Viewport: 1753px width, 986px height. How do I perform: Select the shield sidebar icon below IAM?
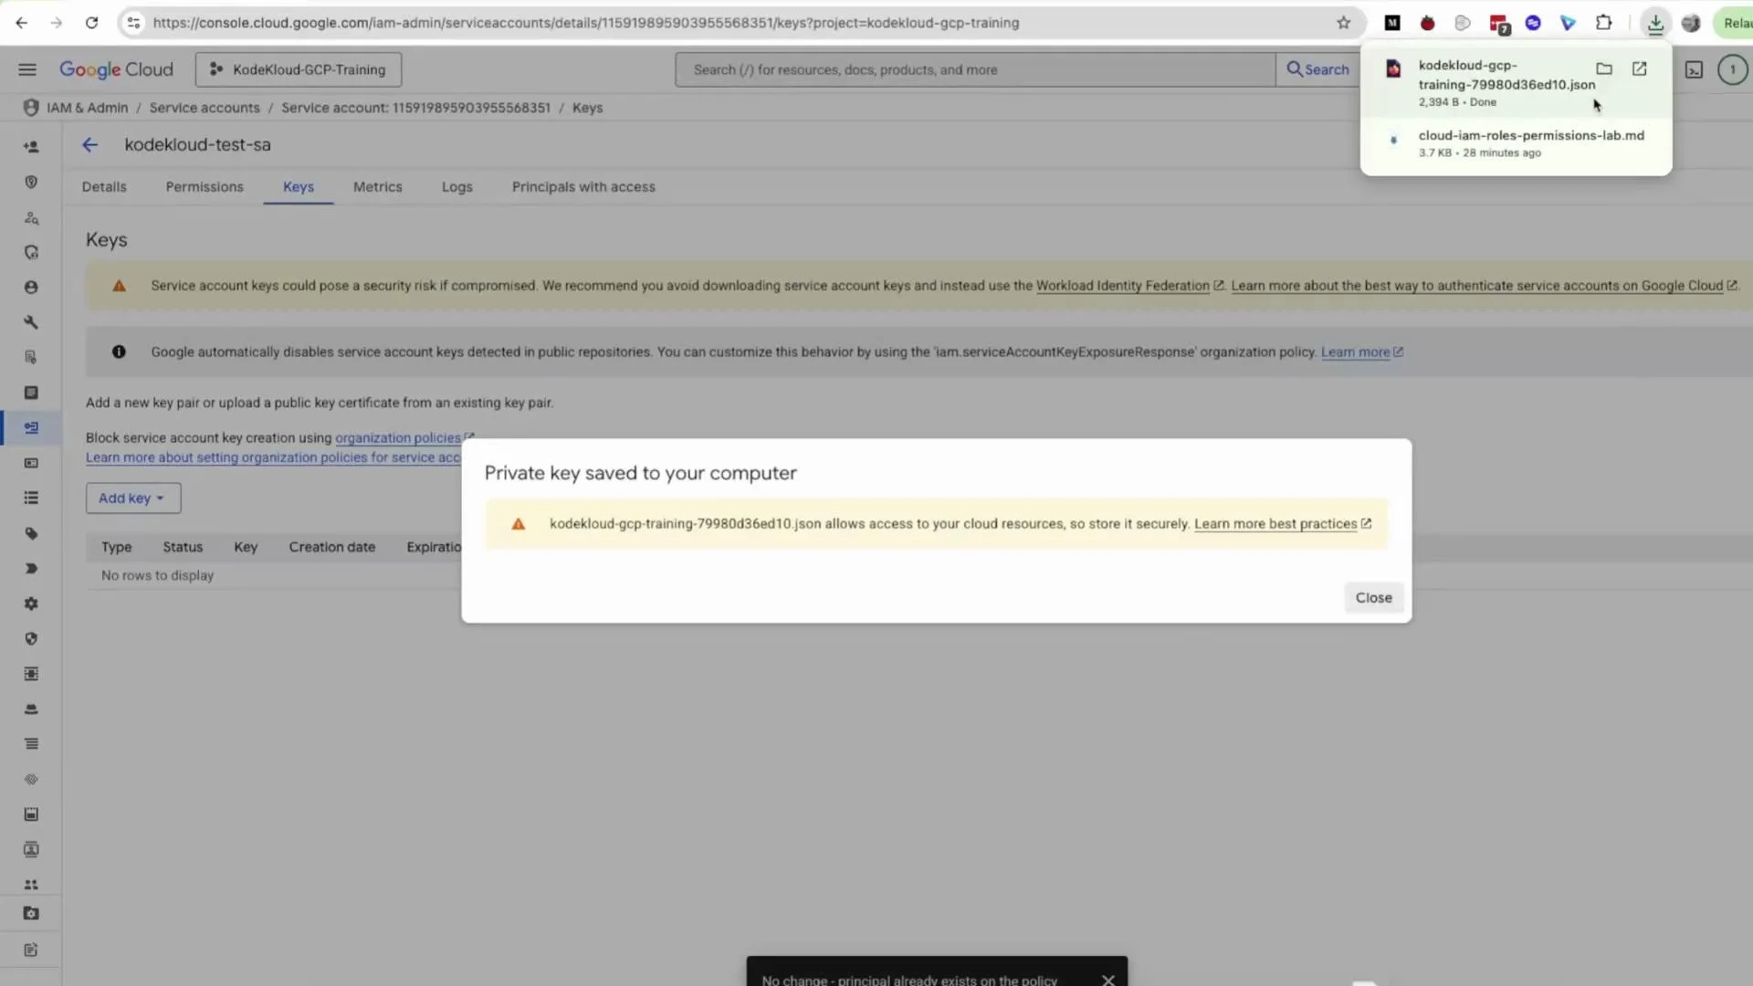coord(31,182)
